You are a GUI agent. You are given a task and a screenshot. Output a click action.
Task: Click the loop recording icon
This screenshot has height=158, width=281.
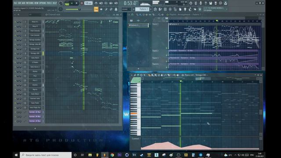click(x=116, y=3)
